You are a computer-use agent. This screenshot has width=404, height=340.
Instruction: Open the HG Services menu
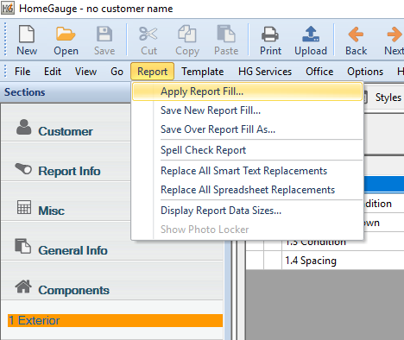pos(265,72)
